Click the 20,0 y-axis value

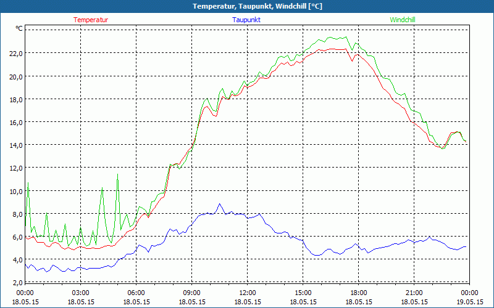pos(16,76)
